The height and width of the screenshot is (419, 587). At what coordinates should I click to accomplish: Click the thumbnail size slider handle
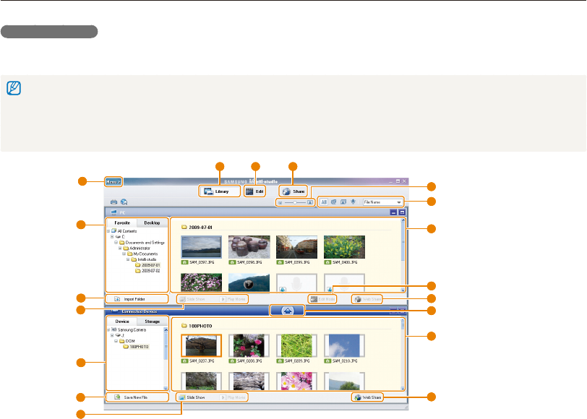[x=295, y=202]
